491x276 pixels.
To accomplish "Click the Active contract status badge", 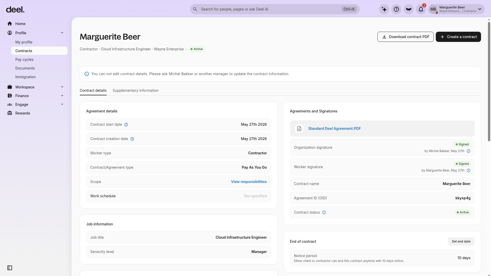I will 463,212.
